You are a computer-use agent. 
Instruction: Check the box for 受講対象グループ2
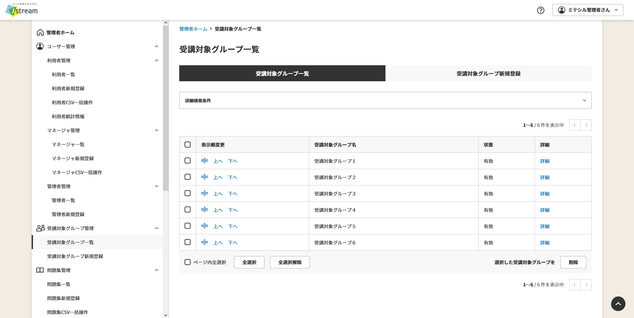pyautogui.click(x=188, y=177)
